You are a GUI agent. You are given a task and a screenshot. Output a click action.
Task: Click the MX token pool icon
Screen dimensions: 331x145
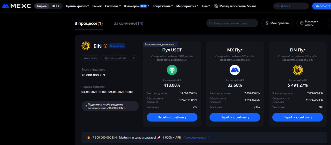[235, 70]
